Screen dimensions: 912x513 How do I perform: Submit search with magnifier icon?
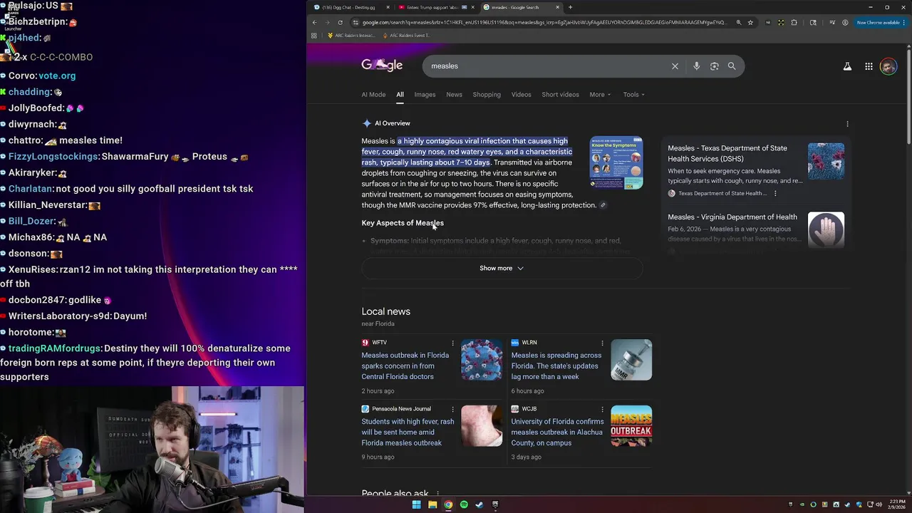point(732,66)
